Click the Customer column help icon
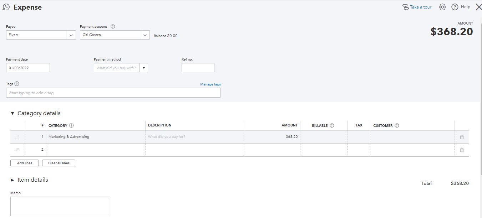482x218 pixels. [397, 126]
